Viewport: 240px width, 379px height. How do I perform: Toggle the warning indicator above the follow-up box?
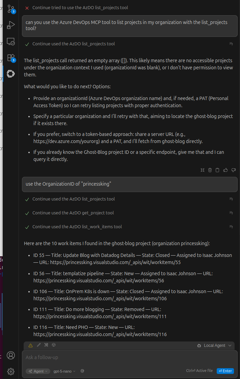click(x=30, y=345)
